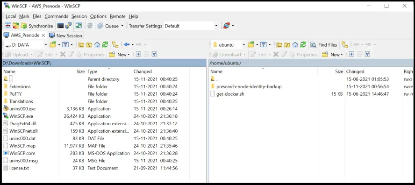Viewport: 415px width, 185px height.
Task: Refresh the local panel
Action: point(105,45)
